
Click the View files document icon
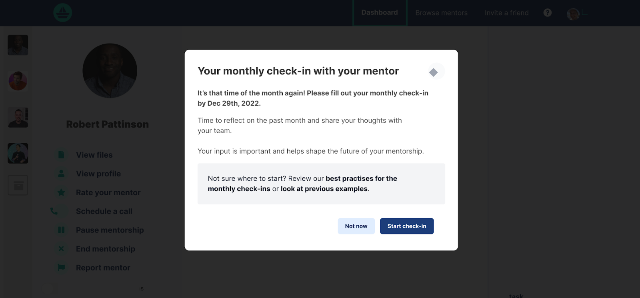tap(61, 155)
